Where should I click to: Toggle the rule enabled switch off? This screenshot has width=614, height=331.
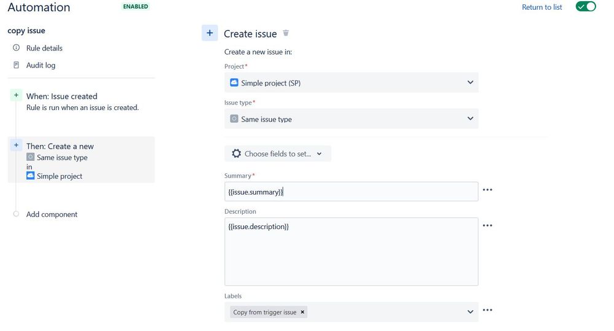point(586,7)
